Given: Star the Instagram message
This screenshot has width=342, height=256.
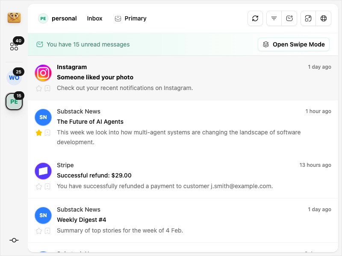Looking at the screenshot, I should (x=39, y=88).
